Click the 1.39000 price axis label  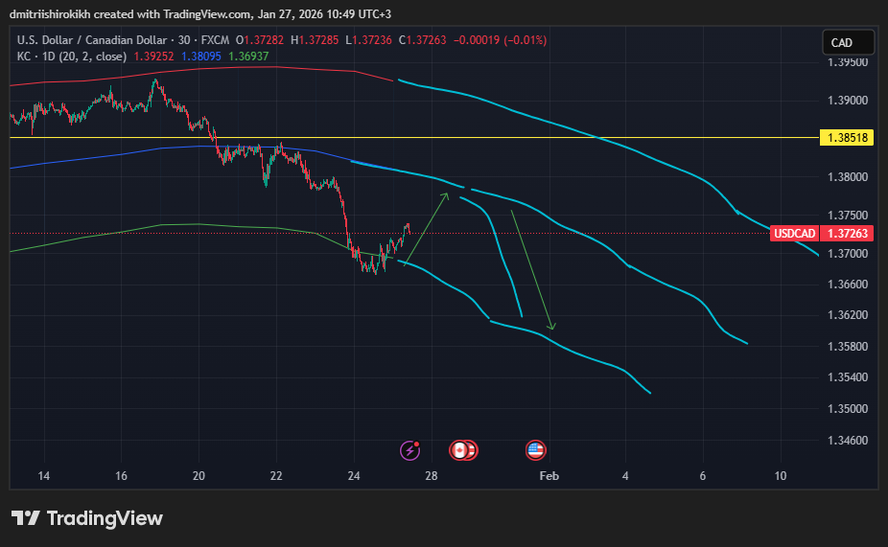click(847, 101)
